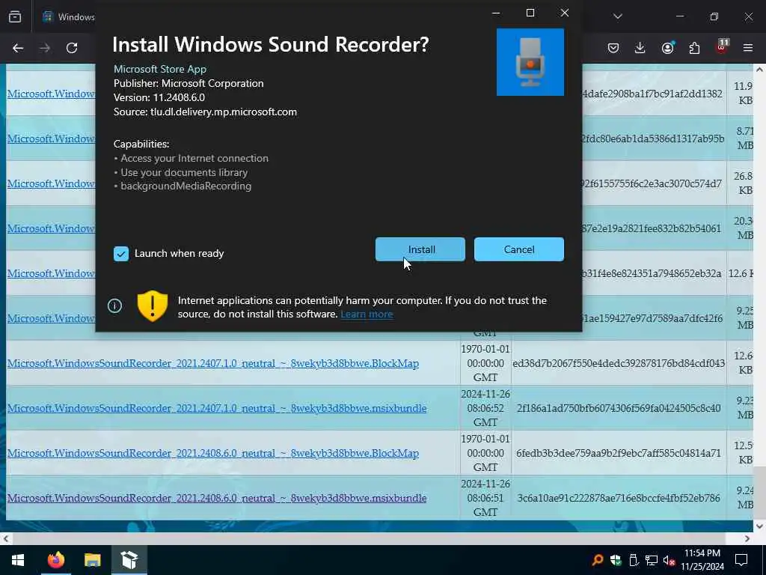Image resolution: width=766 pixels, height=575 pixels.
Task: Open File Explorer from taskbar
Action: tap(92, 560)
